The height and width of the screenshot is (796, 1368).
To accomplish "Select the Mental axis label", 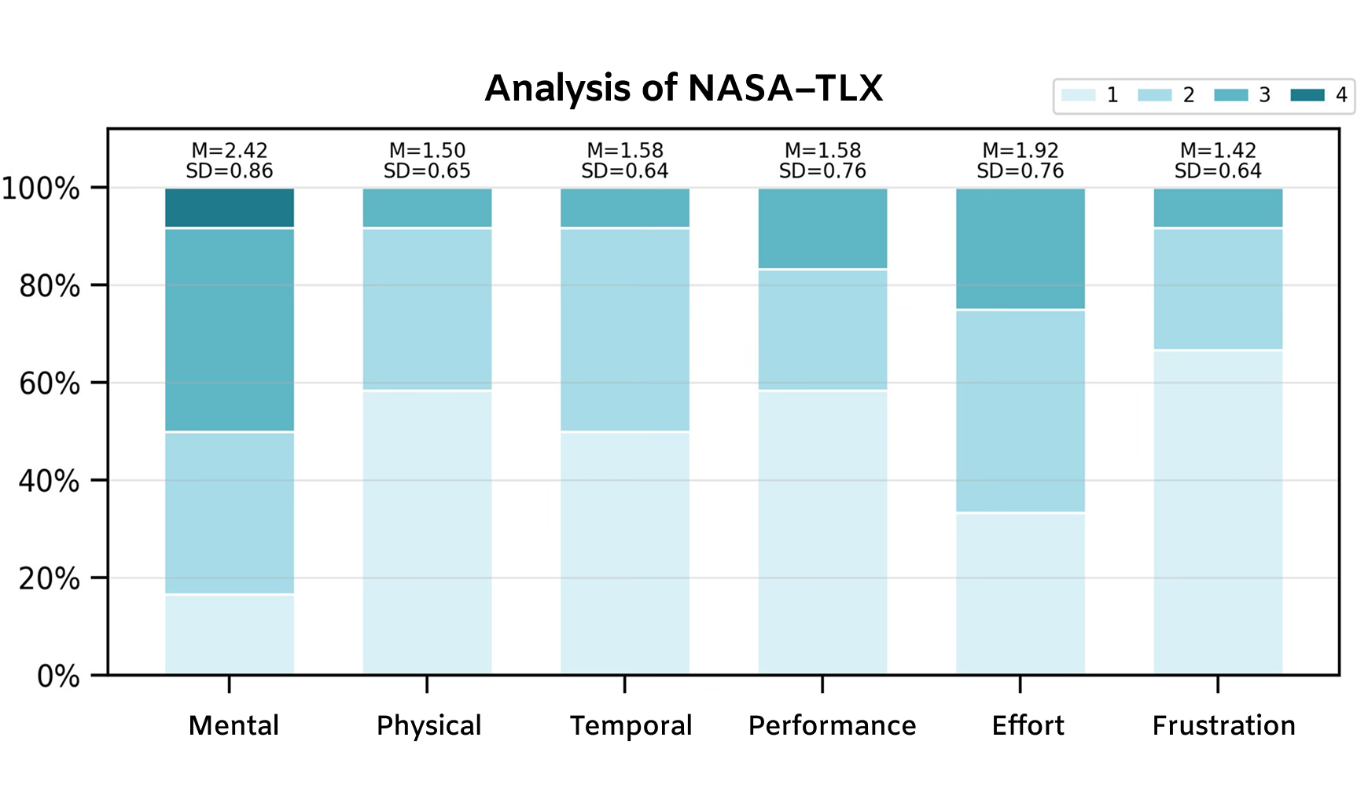I will pos(234,725).
